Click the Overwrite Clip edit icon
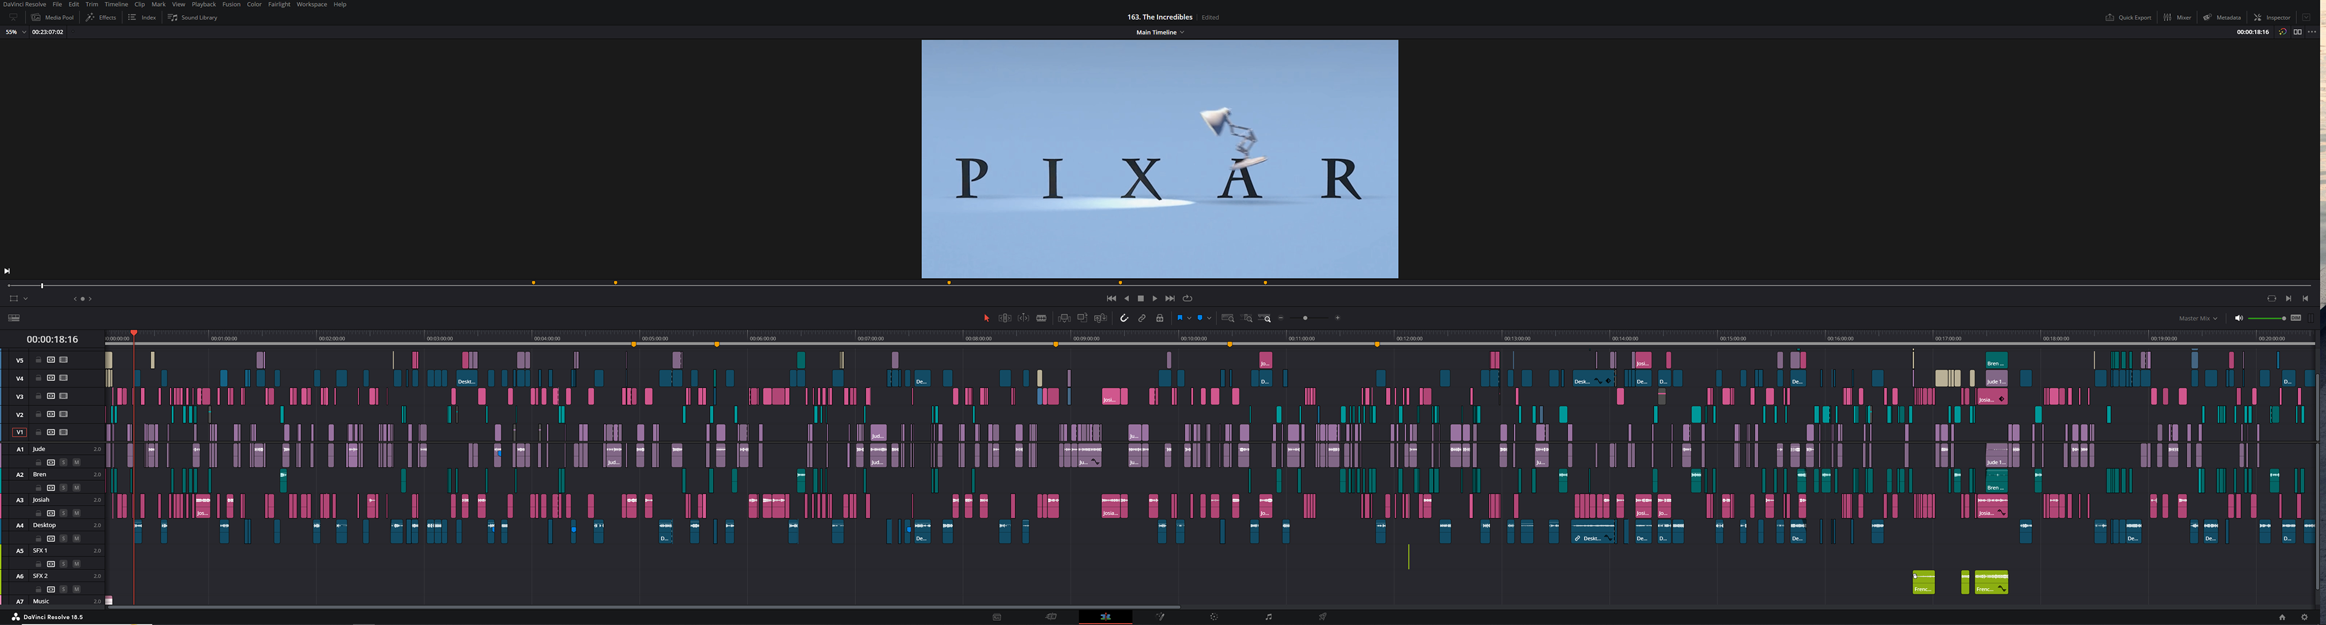This screenshot has height=625, width=2326. (1082, 318)
